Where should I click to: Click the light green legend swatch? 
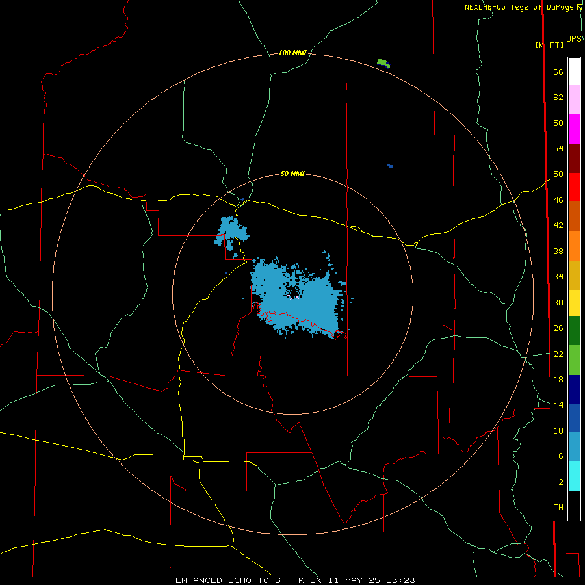tap(574, 360)
